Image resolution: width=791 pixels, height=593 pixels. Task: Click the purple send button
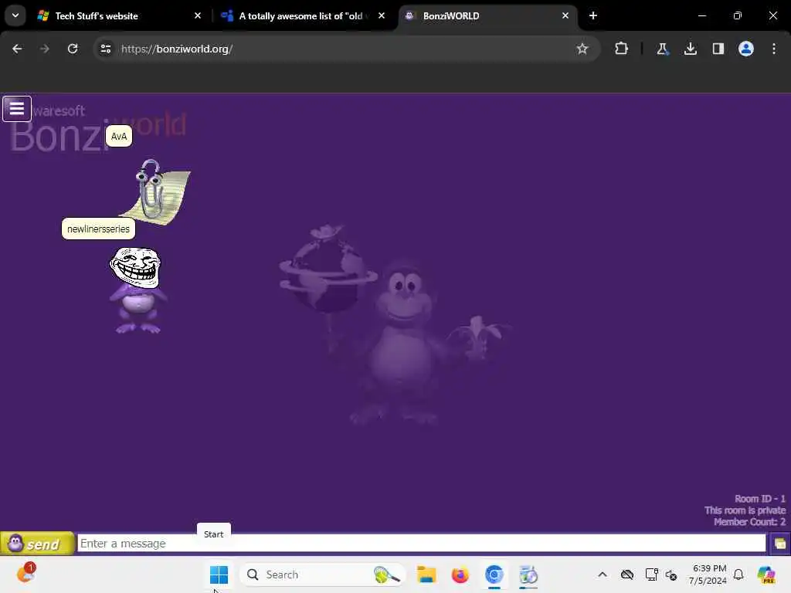coord(37,544)
